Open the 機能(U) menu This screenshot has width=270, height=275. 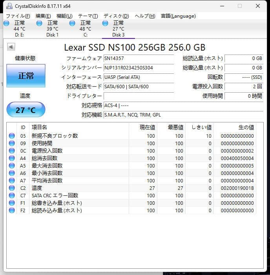(64, 16)
